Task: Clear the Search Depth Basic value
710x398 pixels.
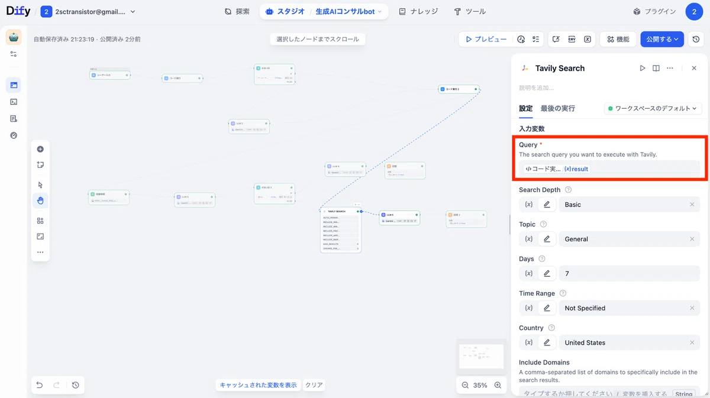Action: (x=692, y=205)
